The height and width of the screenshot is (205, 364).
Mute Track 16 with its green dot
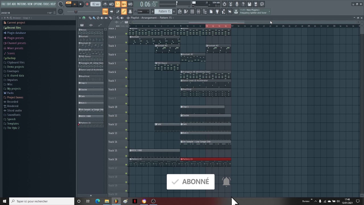126,165
